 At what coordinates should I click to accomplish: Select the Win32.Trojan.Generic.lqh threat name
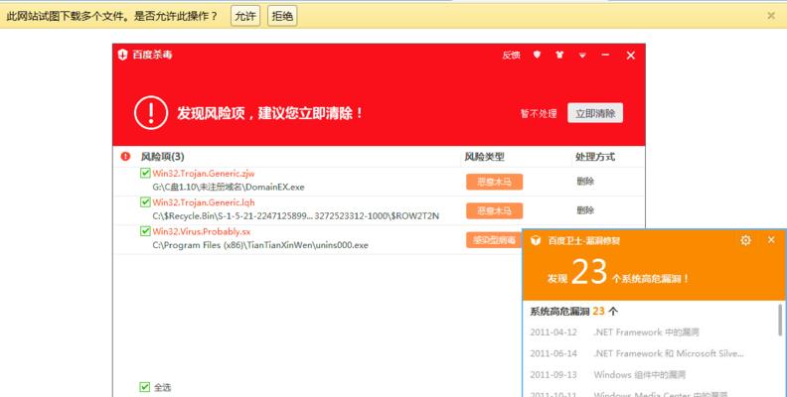pos(204,202)
